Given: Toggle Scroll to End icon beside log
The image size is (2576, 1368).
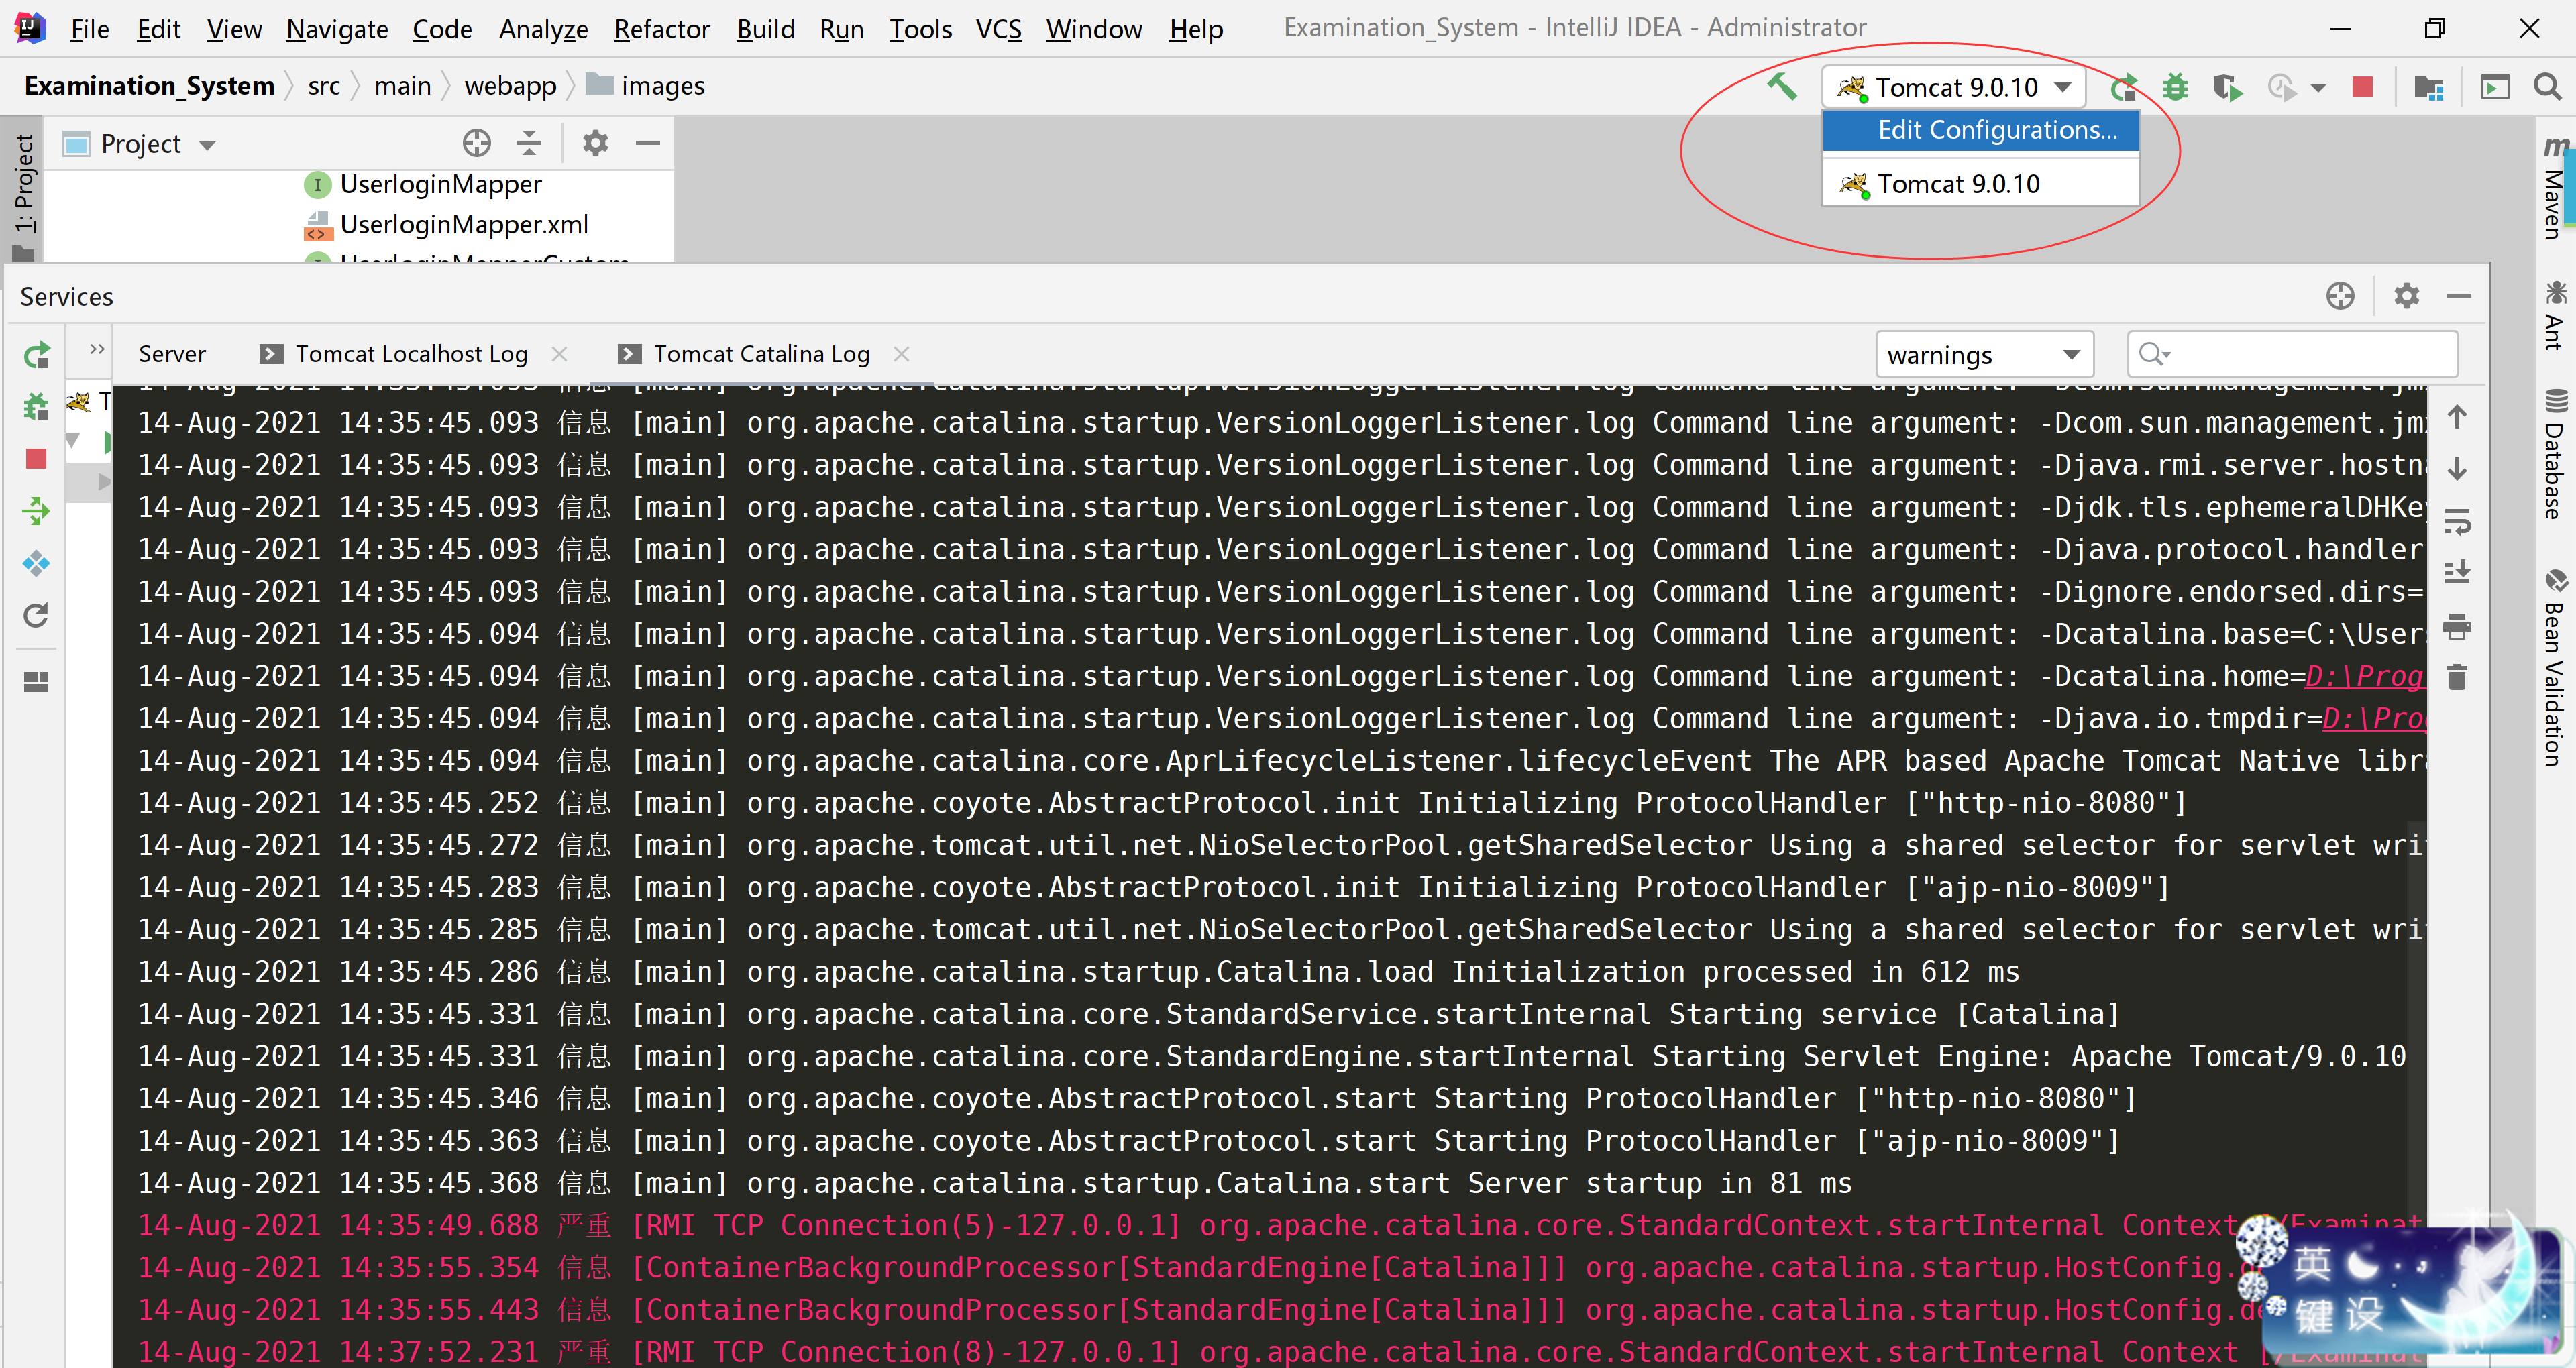Looking at the screenshot, I should pyautogui.click(x=2457, y=572).
